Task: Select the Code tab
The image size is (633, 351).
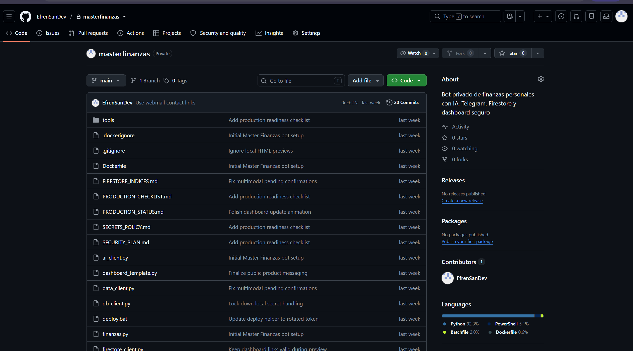Action: (17, 33)
